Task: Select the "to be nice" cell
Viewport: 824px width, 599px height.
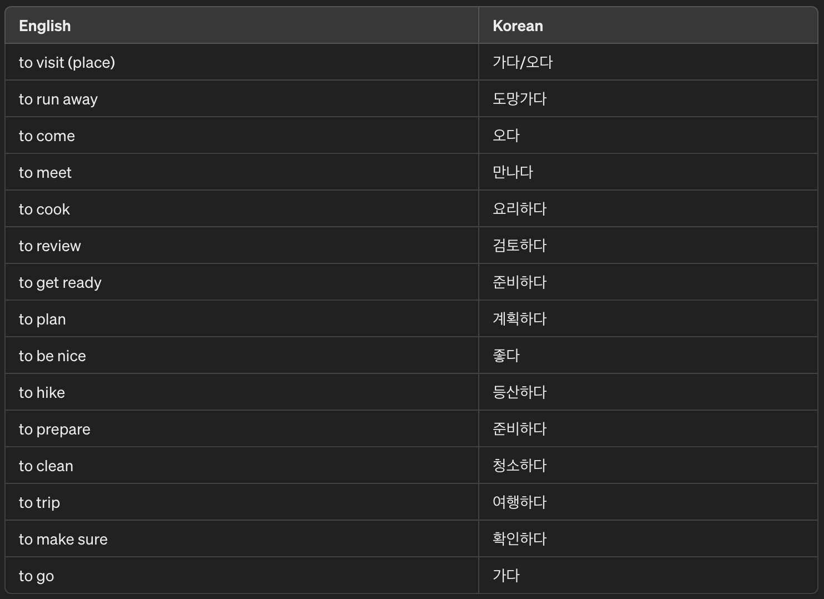Action: [x=52, y=356]
